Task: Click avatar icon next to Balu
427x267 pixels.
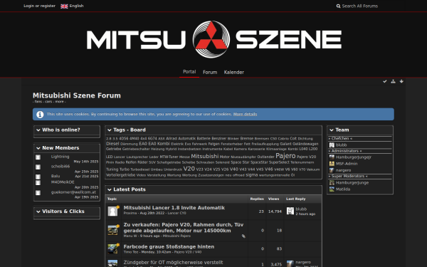Action: pos(38,177)
